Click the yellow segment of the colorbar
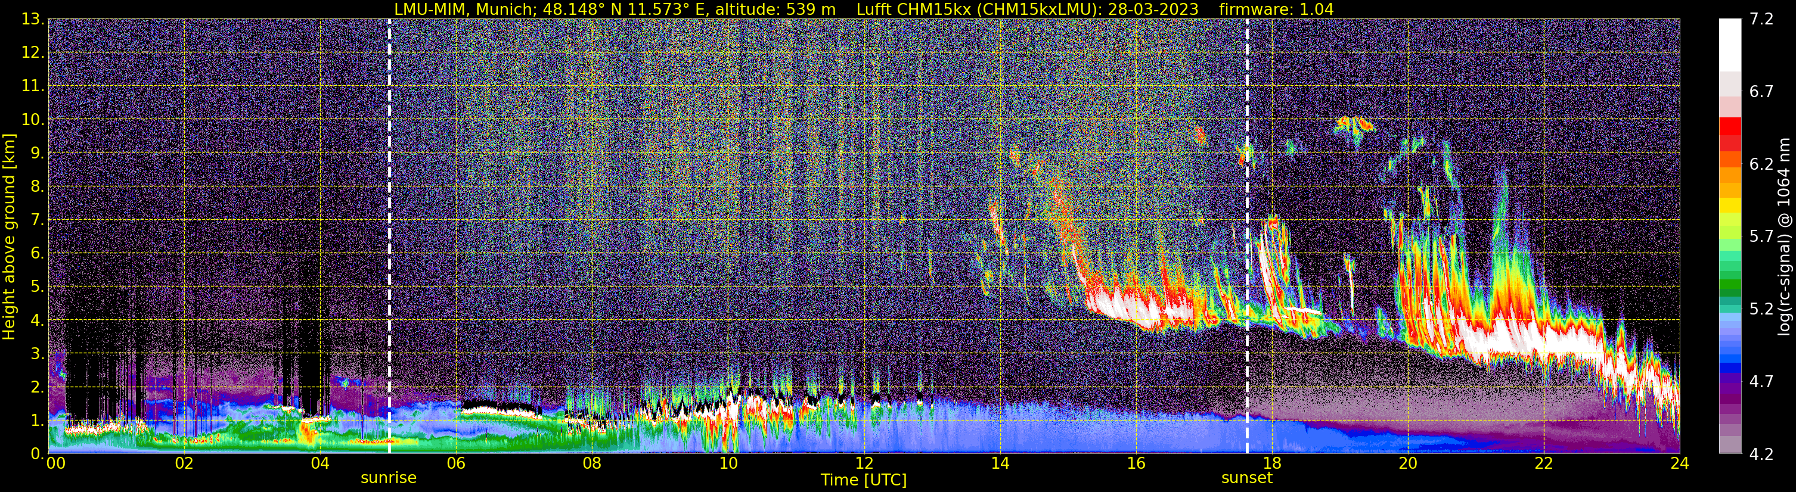The image size is (1796, 492). [x=1730, y=205]
